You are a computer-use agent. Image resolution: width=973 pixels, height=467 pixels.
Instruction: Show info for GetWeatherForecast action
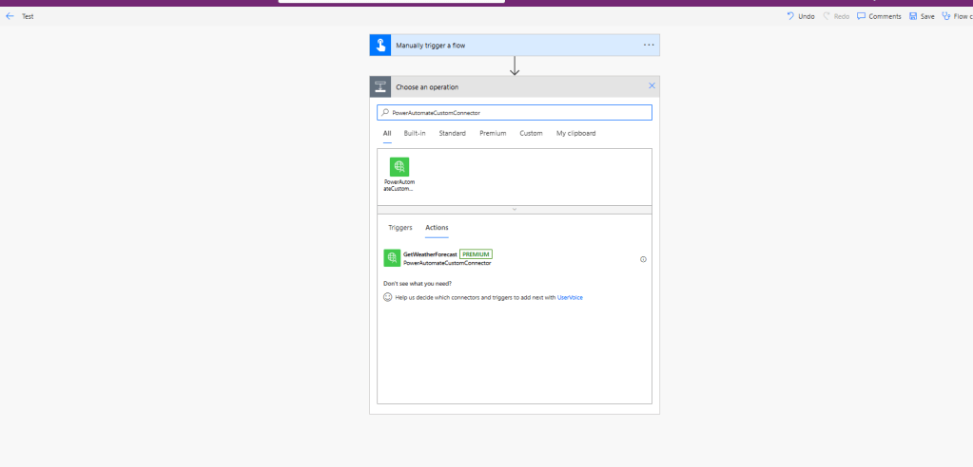click(x=643, y=259)
